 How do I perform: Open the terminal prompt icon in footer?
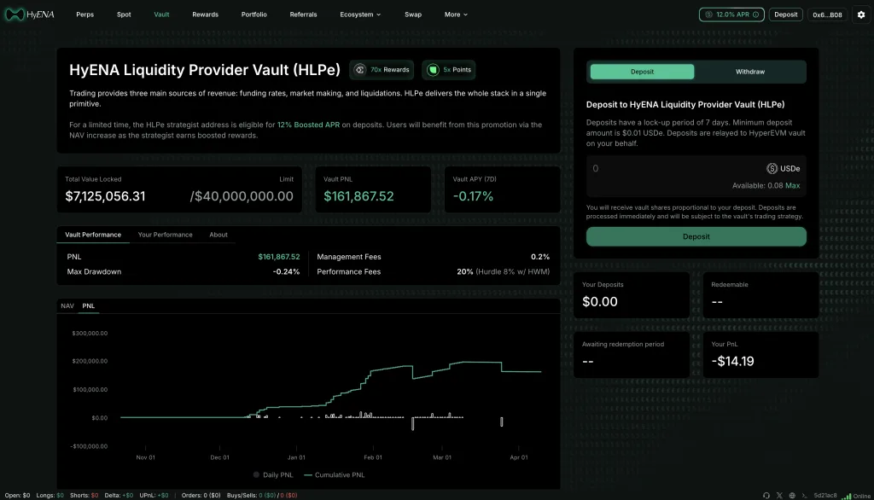tap(804, 496)
